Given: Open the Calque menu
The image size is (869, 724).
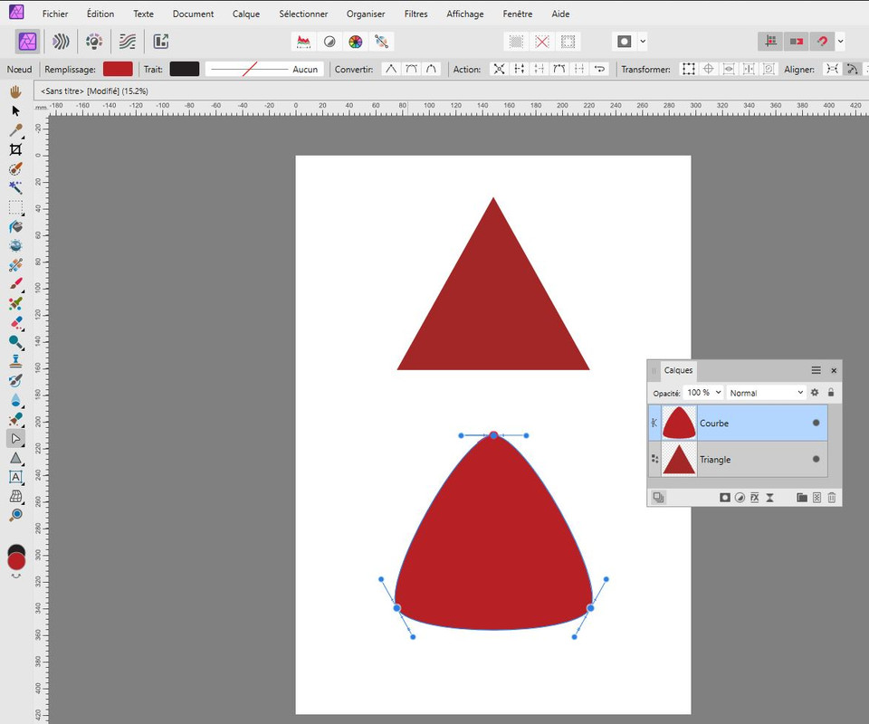Looking at the screenshot, I should (x=246, y=14).
